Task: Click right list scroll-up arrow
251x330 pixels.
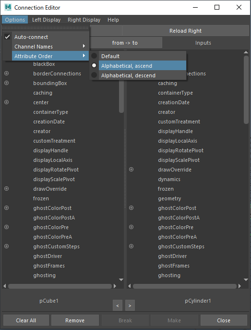Action: coord(246,52)
